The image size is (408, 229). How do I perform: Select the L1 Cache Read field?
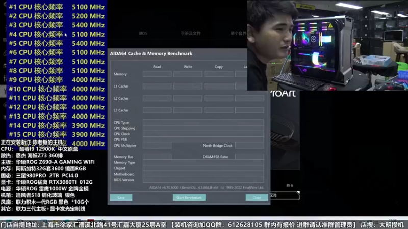(157, 86)
